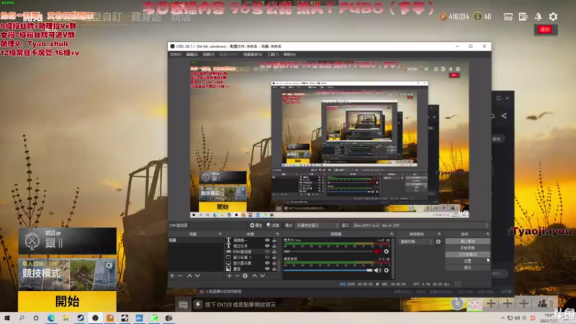Click the Windows Start button

pyautogui.click(x=7, y=318)
